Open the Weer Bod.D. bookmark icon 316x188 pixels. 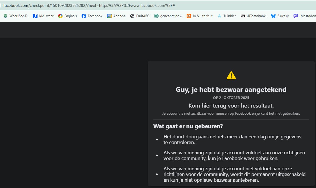(x=5, y=16)
